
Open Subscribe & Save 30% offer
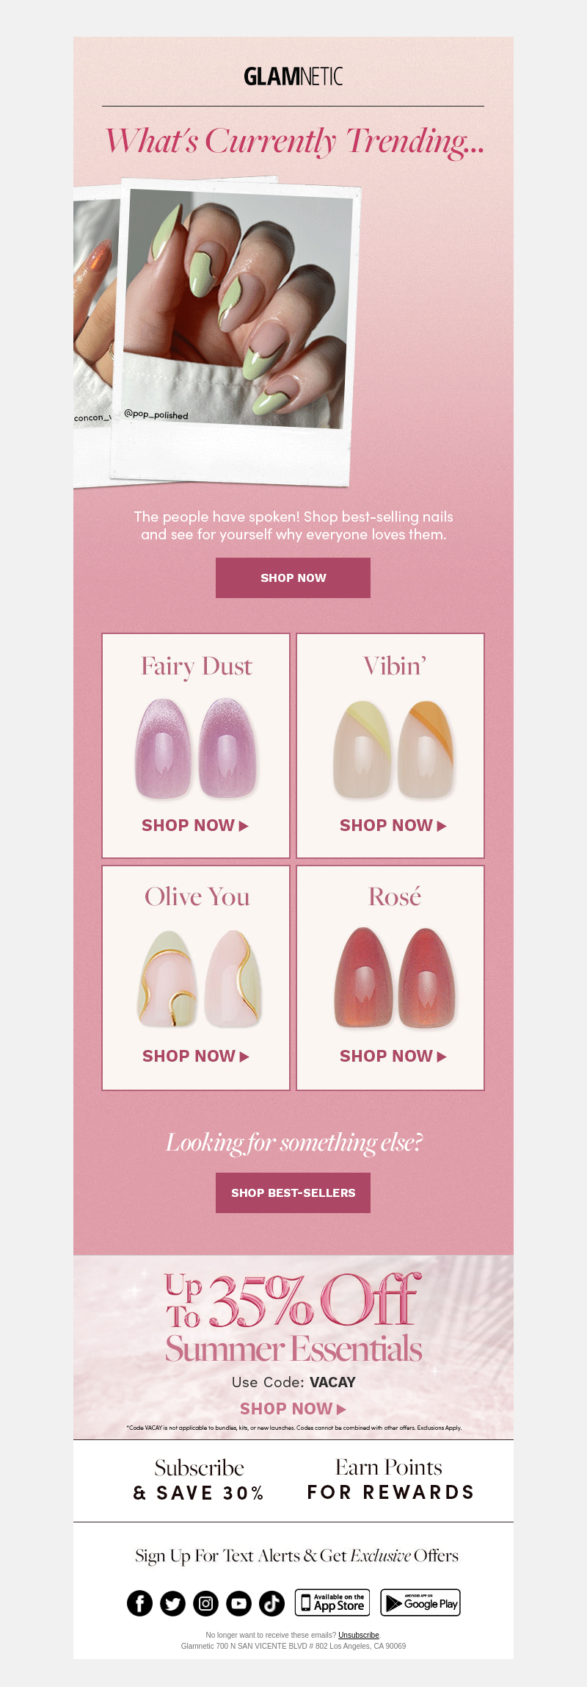pos(199,1480)
